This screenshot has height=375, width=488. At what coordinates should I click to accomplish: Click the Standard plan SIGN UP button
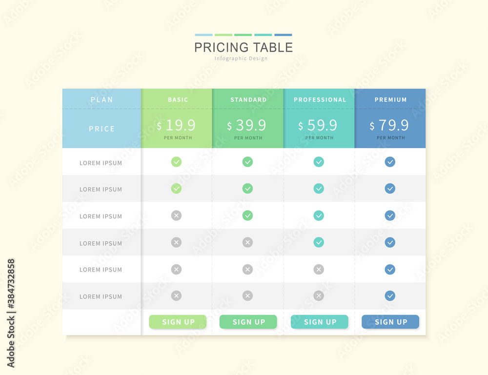pos(248,322)
